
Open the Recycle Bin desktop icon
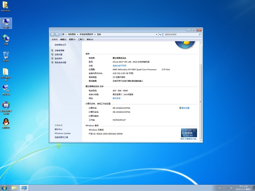pos(6,56)
